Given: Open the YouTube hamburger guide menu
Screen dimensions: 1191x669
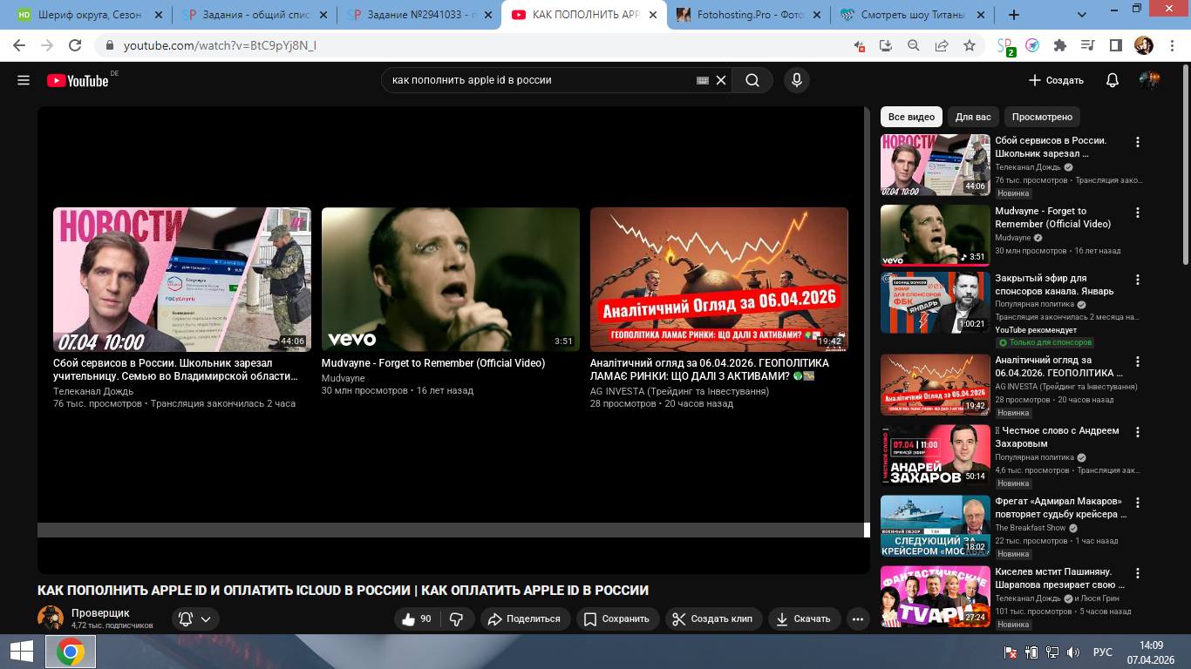Looking at the screenshot, I should point(24,80).
